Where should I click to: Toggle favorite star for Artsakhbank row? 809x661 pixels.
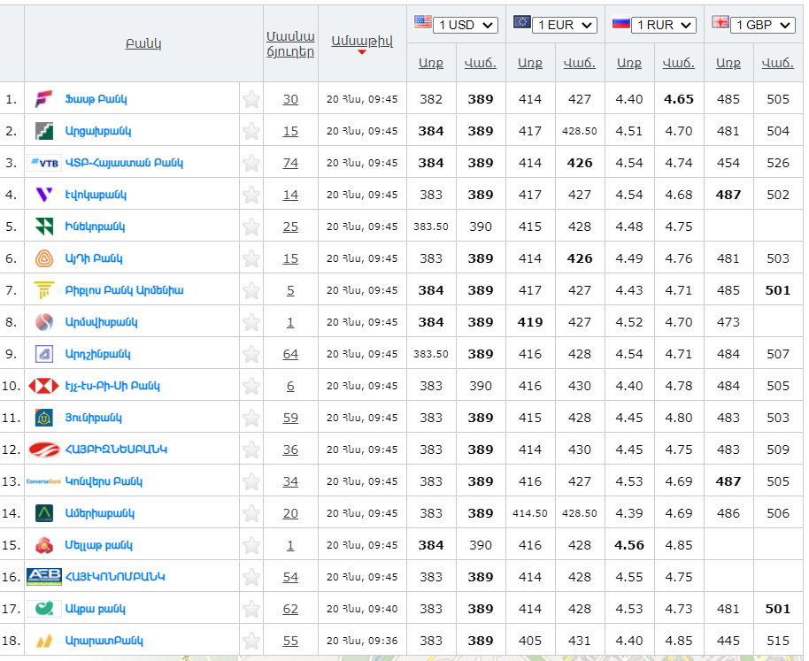[251, 131]
